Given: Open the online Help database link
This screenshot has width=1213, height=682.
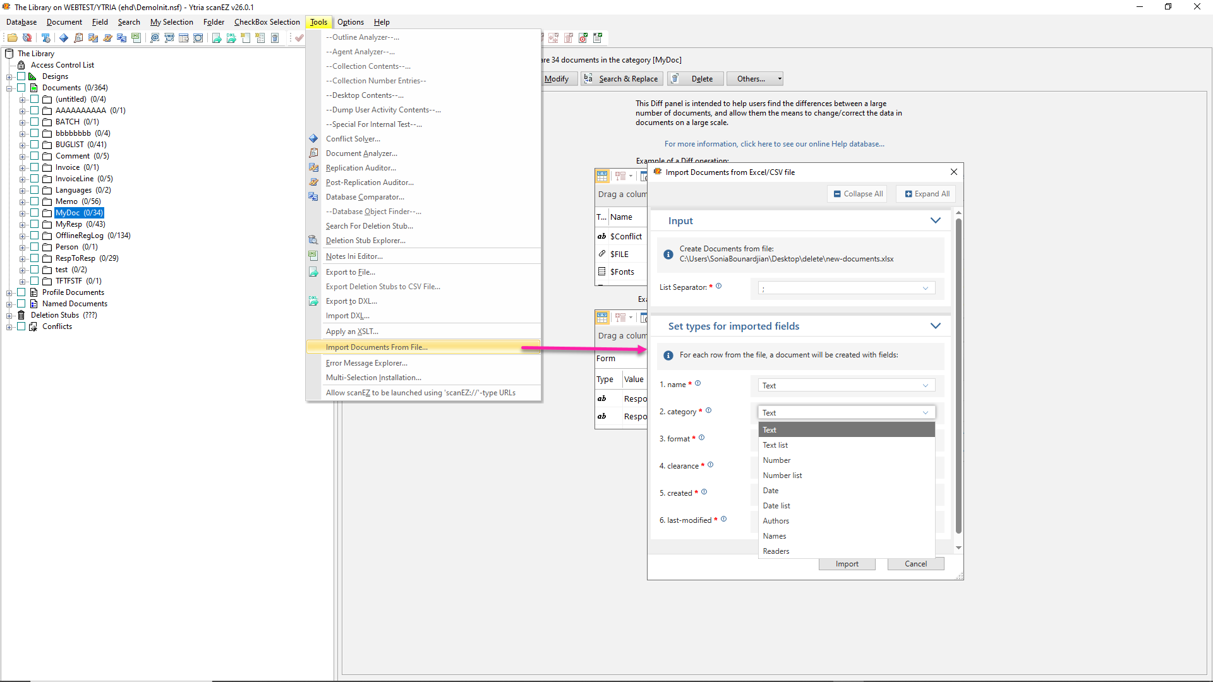Looking at the screenshot, I should [774, 144].
